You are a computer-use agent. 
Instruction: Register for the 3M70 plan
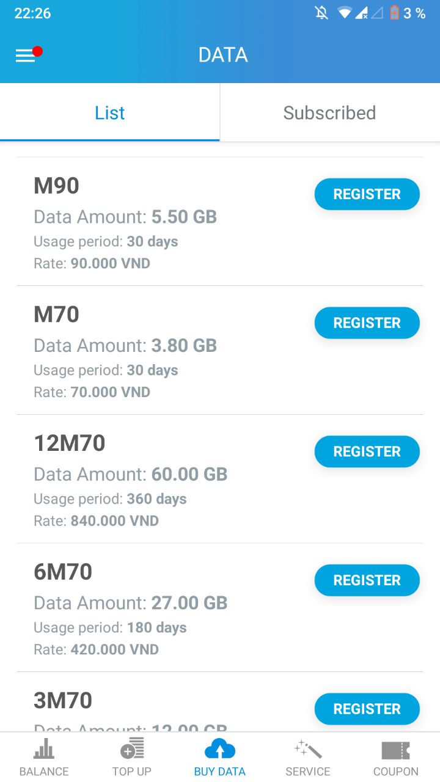click(367, 709)
